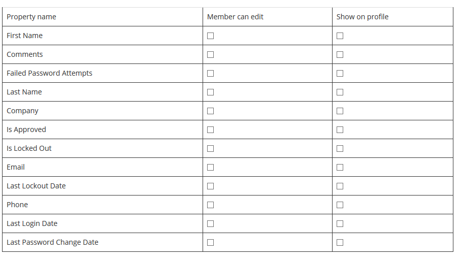460x260 pixels.
Task: Tick Member can edit for Comments
Action: point(210,54)
